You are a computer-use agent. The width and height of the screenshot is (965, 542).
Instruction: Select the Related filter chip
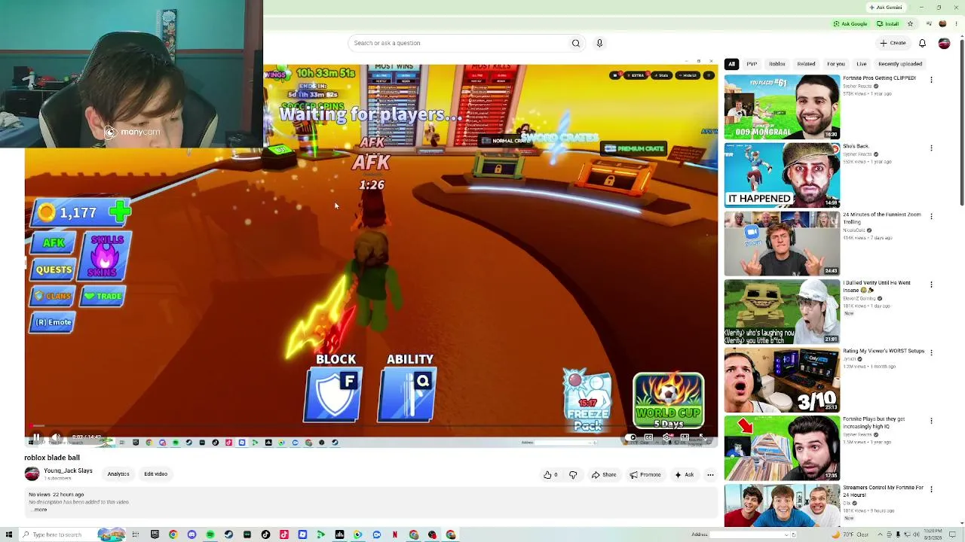[x=806, y=64]
